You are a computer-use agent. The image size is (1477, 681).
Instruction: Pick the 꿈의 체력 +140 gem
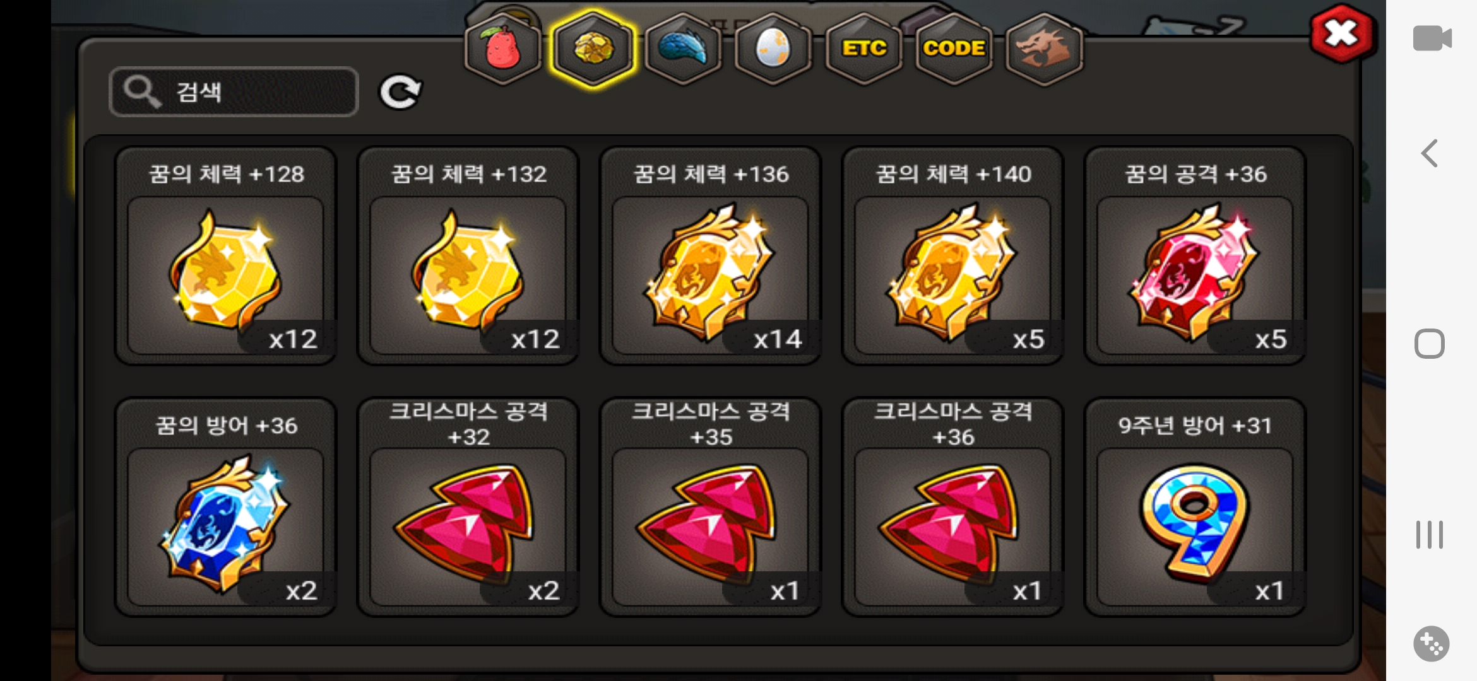[952, 256]
